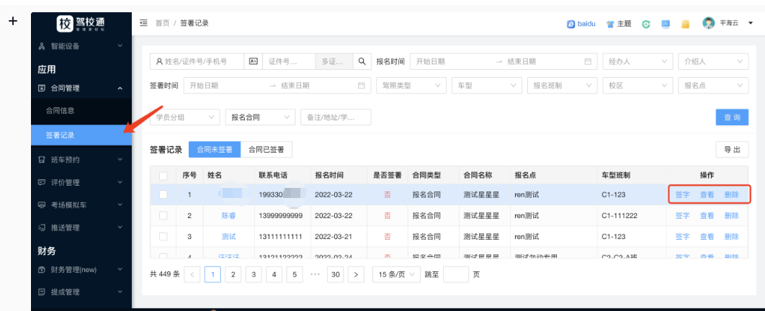765x311 pixels.
Task: Open the 介绍人 dropdown
Action: coord(713,61)
